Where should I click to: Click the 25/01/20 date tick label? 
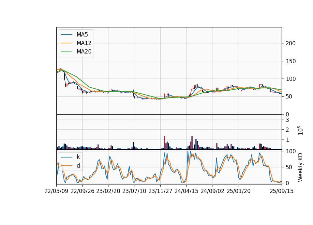(x=239, y=191)
